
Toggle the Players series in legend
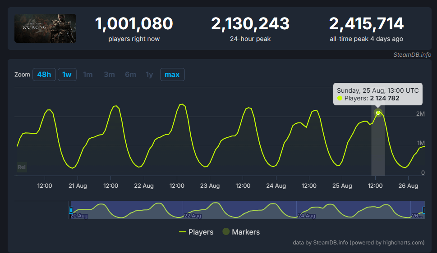pyautogui.click(x=196, y=232)
